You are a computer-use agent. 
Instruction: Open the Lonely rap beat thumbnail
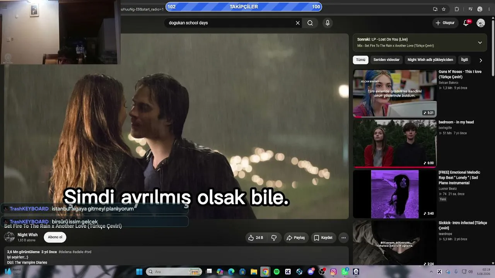coord(394,194)
